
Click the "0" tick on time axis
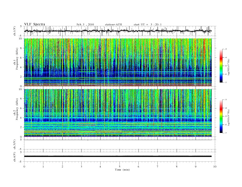click(24, 167)
